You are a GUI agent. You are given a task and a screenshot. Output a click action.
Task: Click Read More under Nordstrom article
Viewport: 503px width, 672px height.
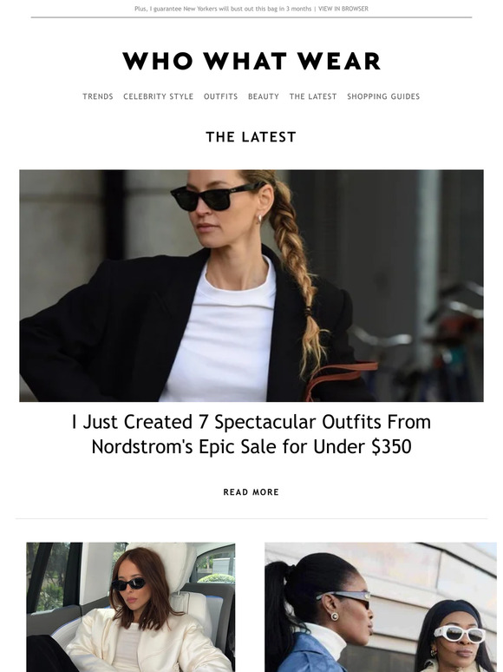coord(251,492)
